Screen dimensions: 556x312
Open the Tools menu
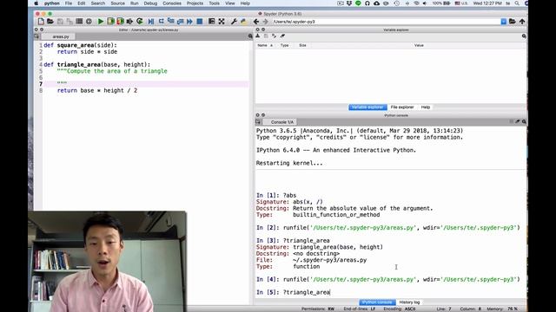click(x=215, y=3)
